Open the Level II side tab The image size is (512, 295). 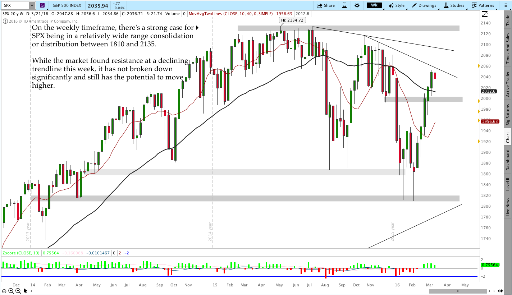coord(508,184)
